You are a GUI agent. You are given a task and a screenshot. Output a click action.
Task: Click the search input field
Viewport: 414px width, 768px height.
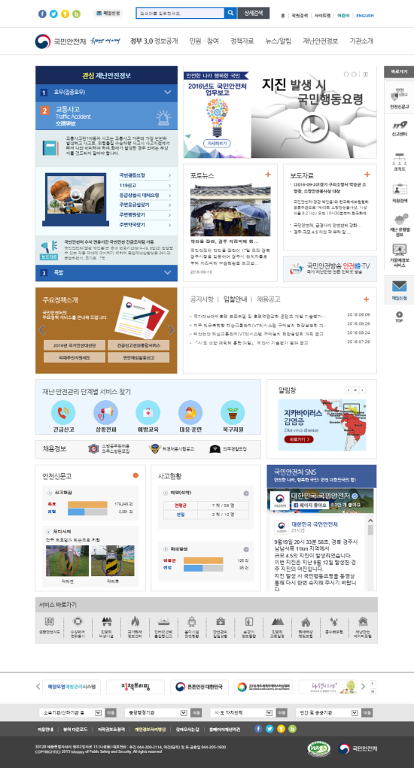[181, 14]
